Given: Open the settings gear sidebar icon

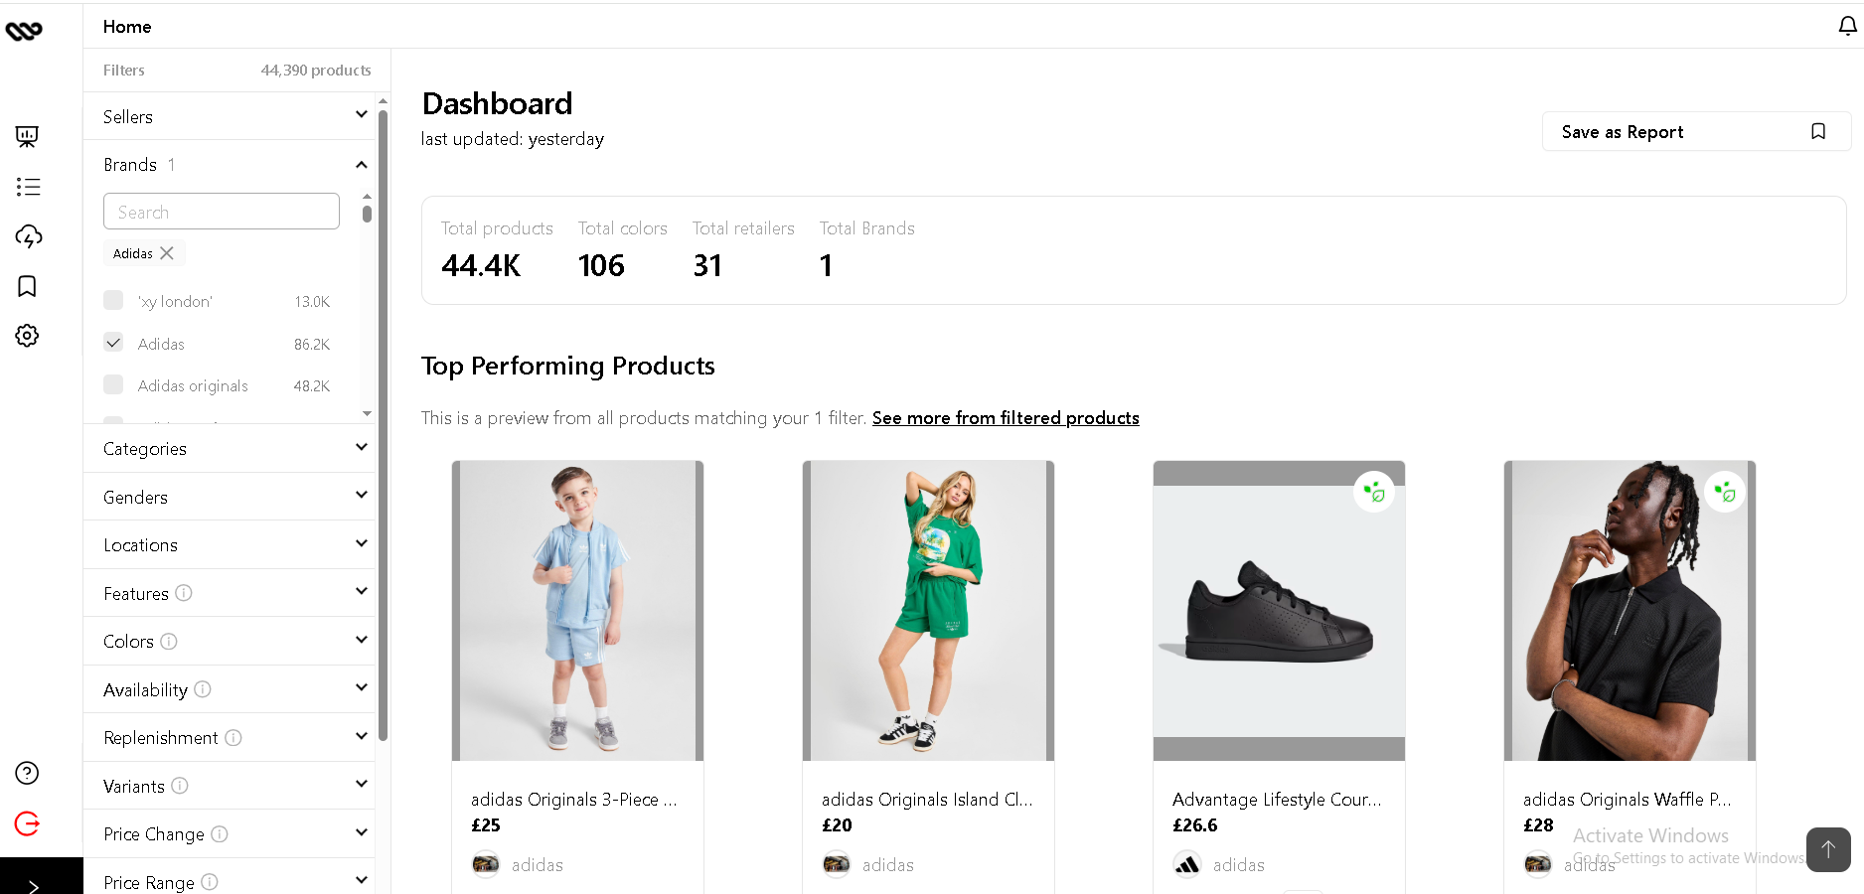Looking at the screenshot, I should 27,336.
